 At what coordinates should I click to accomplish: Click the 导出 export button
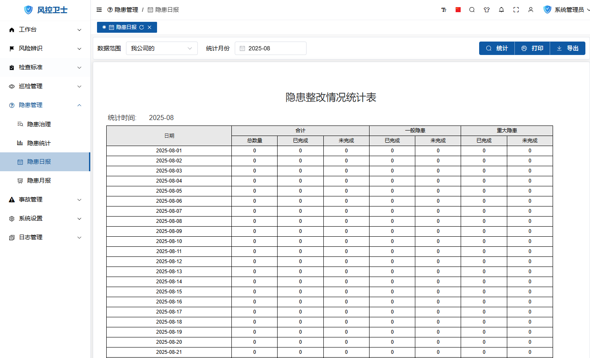click(567, 48)
